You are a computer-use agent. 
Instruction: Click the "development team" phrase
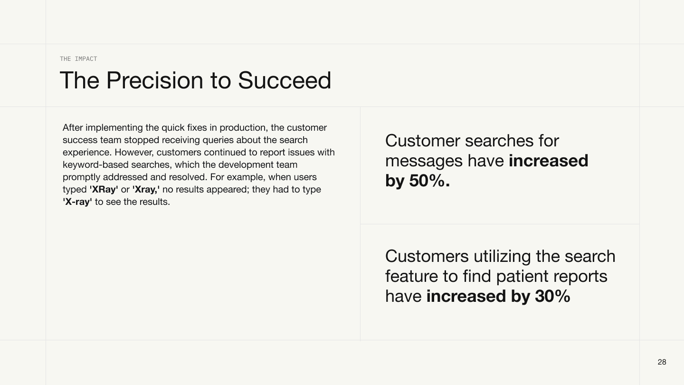pos(257,165)
